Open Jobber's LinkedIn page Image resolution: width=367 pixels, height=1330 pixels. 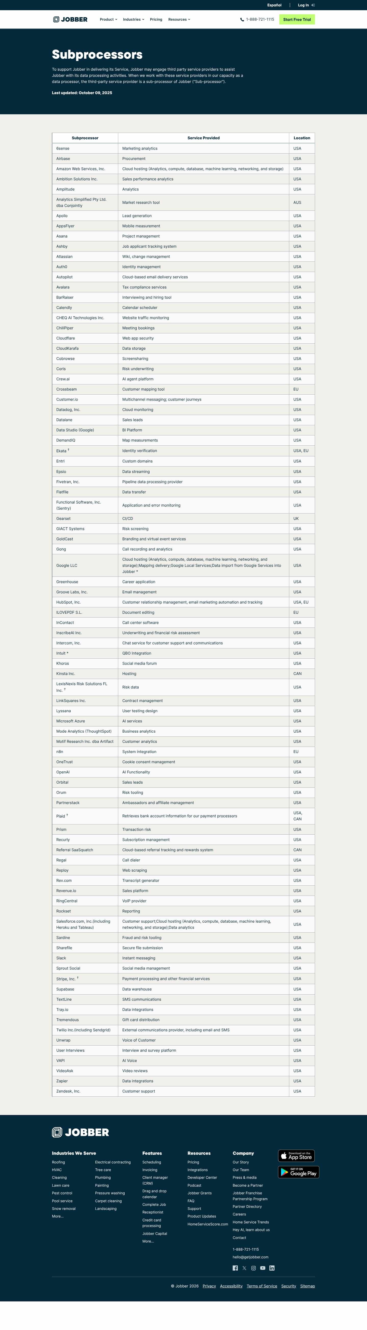pyautogui.click(x=272, y=1268)
